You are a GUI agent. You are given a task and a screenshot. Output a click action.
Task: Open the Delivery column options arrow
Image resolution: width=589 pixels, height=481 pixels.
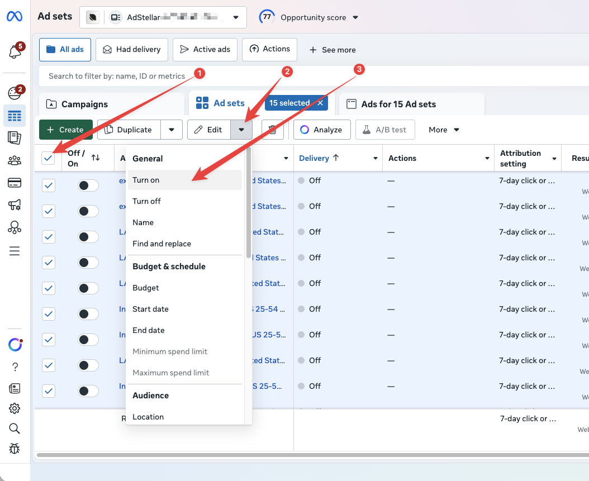(x=376, y=159)
